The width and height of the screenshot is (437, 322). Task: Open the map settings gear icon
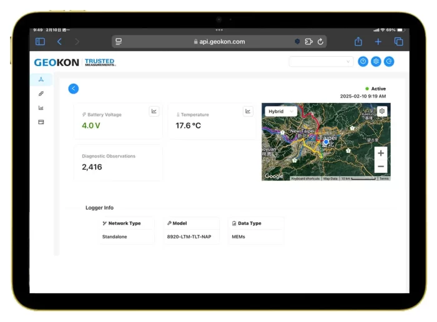click(x=382, y=111)
